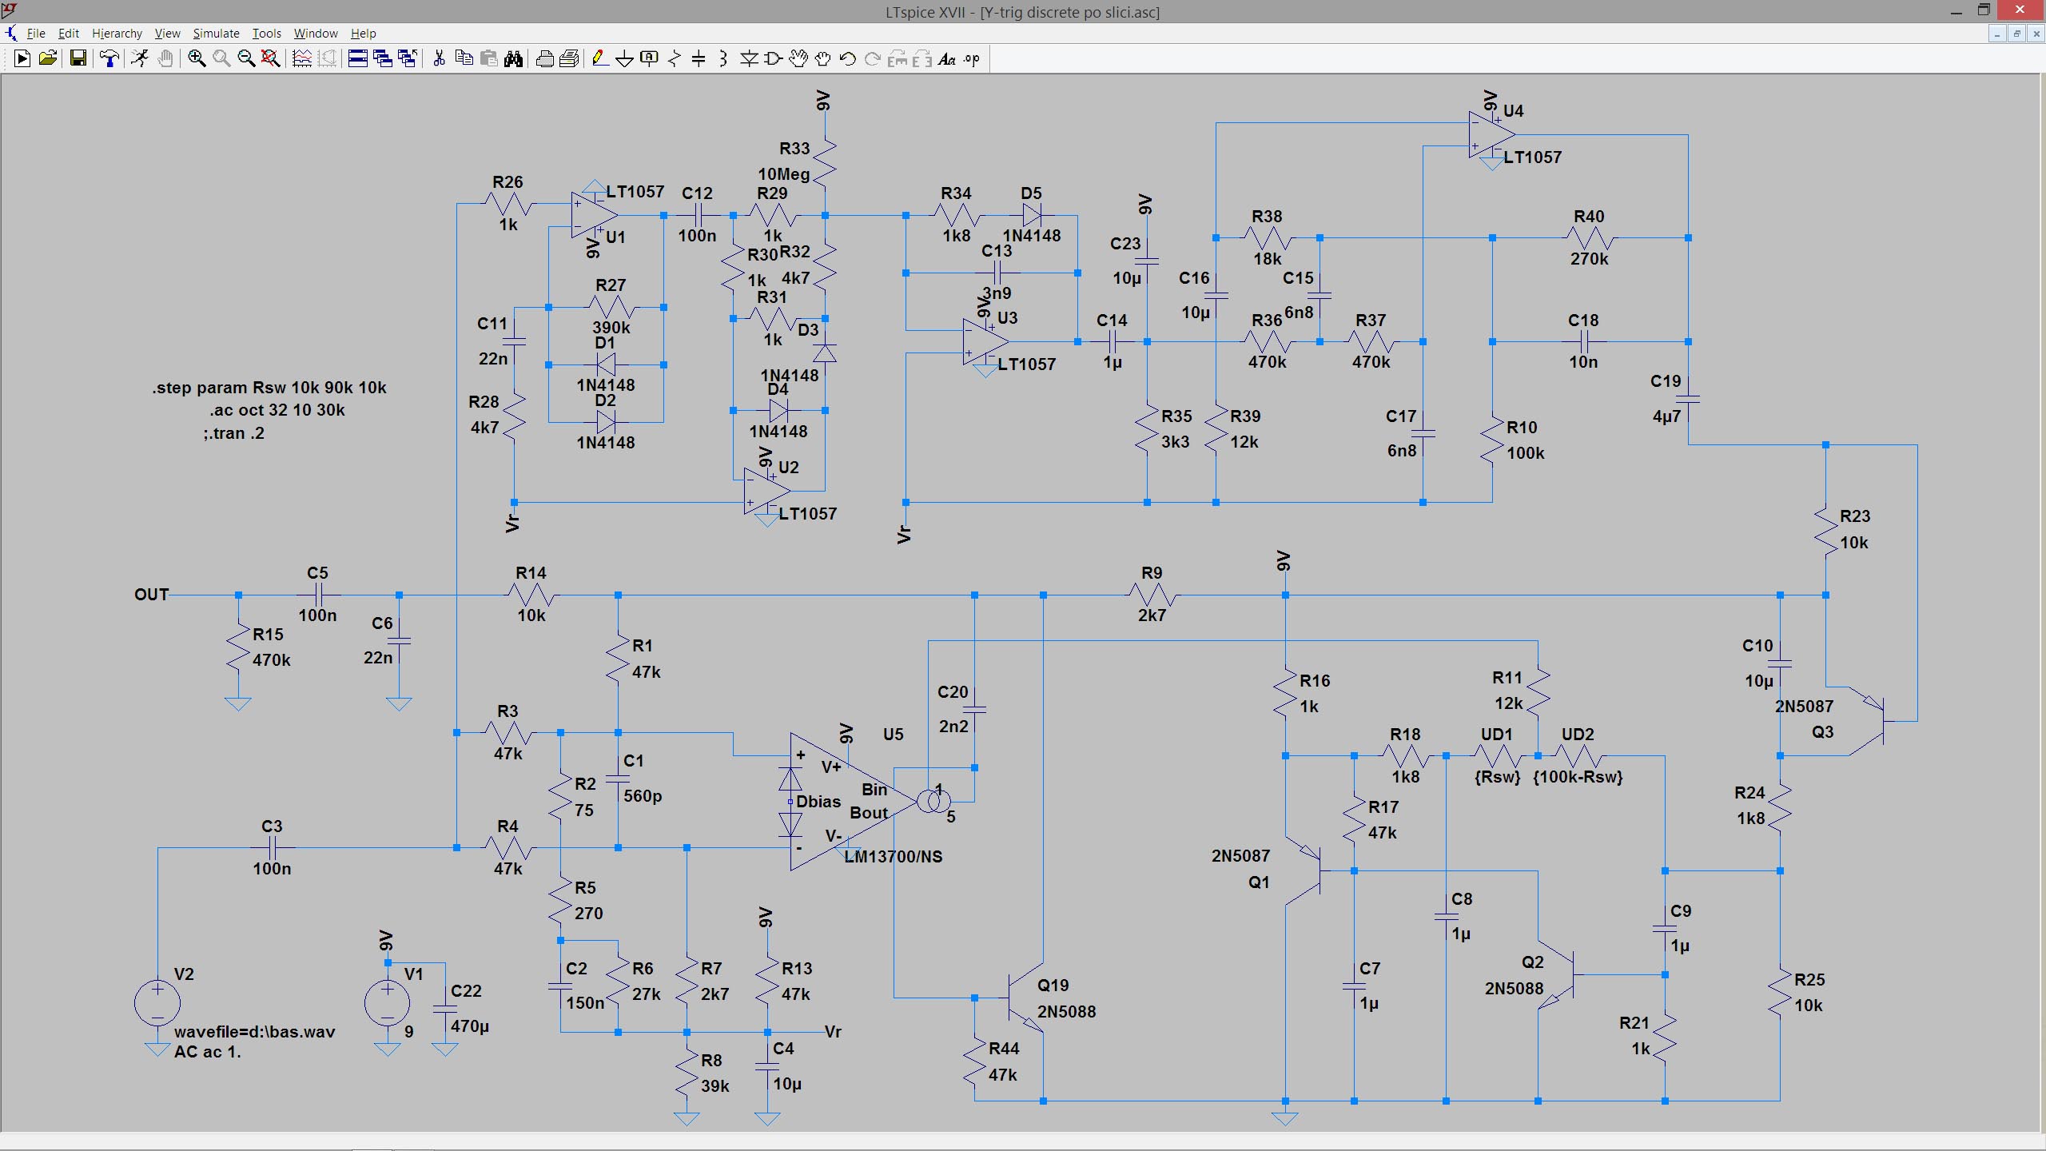This screenshot has height=1151, width=2046.
Task: Click the Halt simulation hand icon
Action: [x=165, y=58]
